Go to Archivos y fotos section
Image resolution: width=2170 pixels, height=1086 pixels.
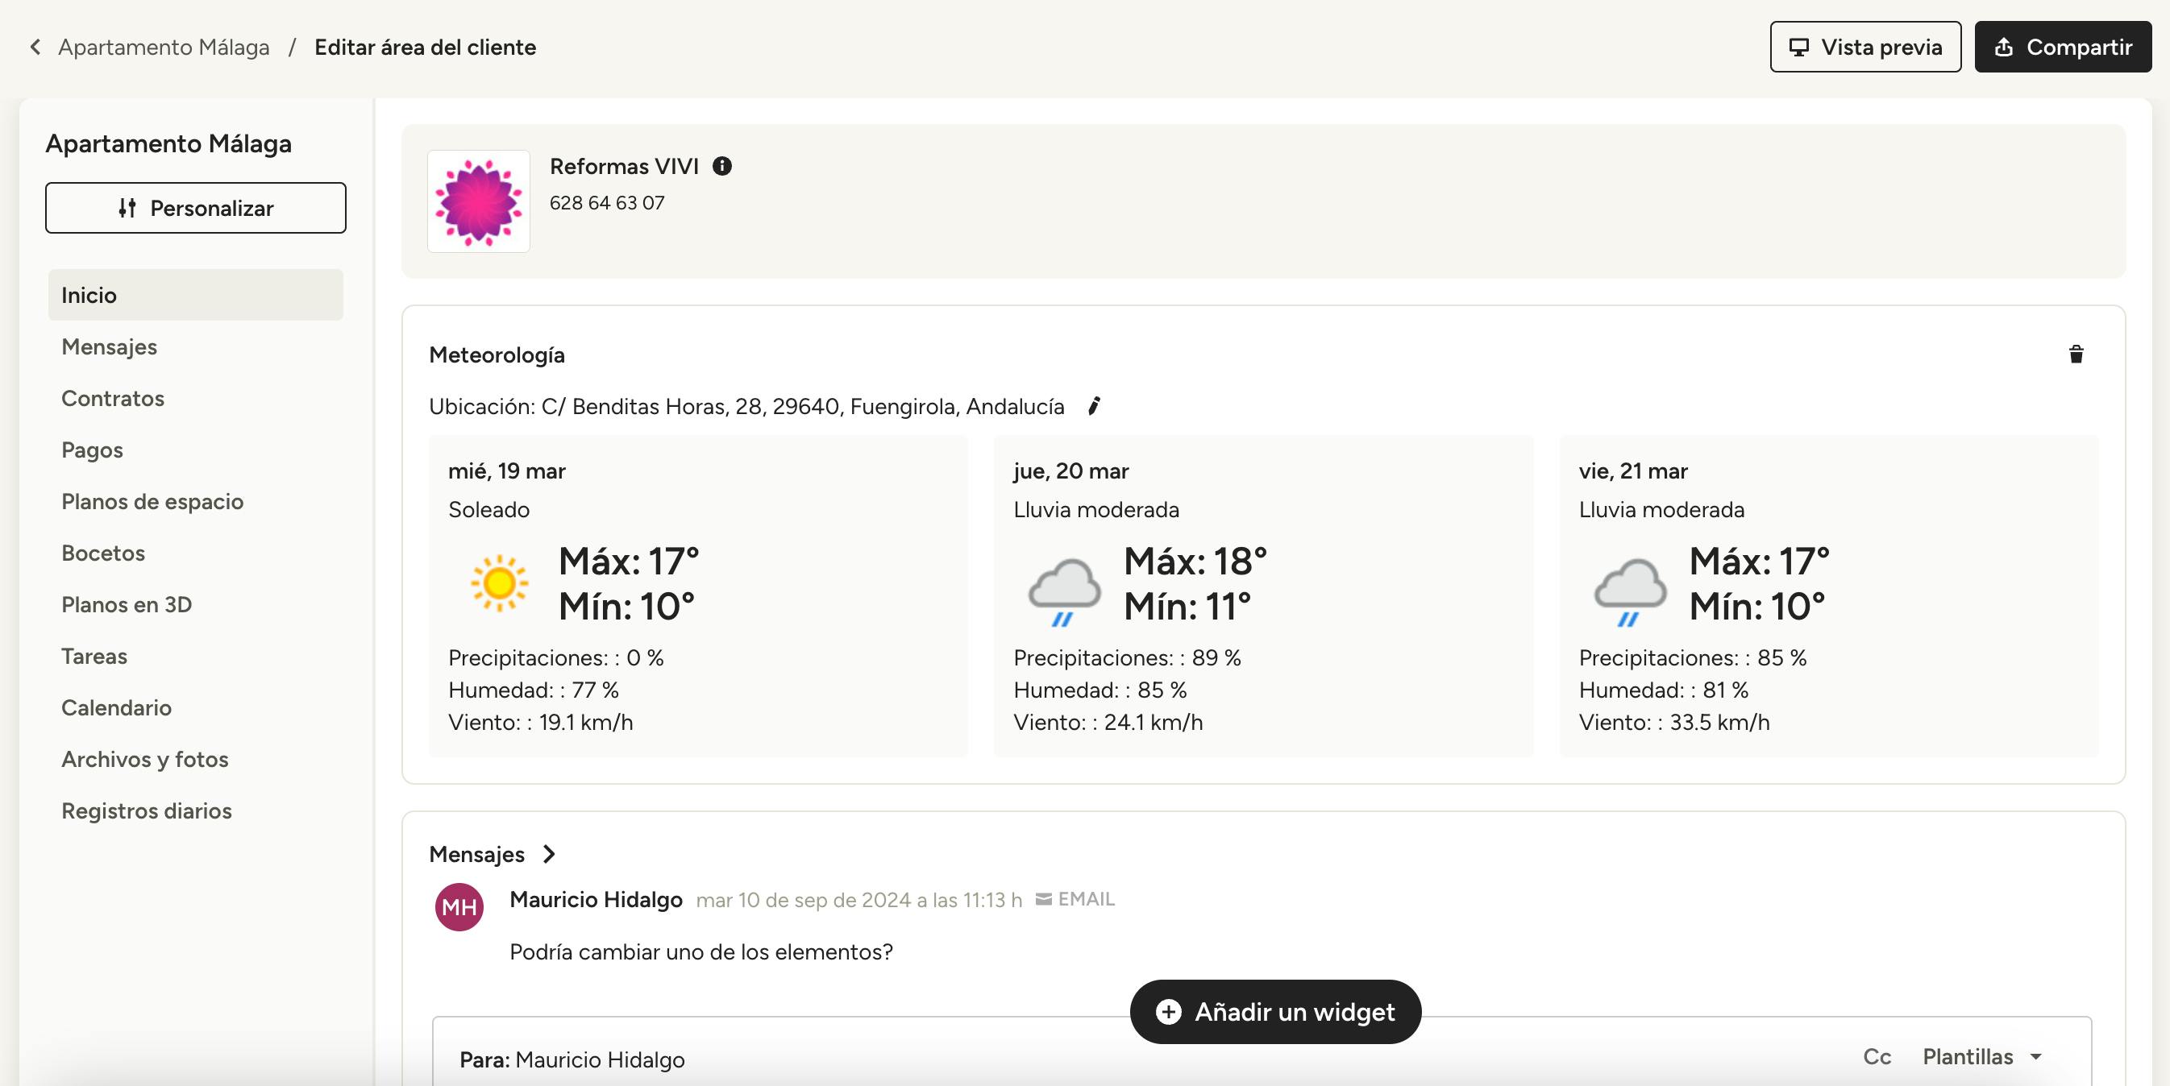point(145,760)
